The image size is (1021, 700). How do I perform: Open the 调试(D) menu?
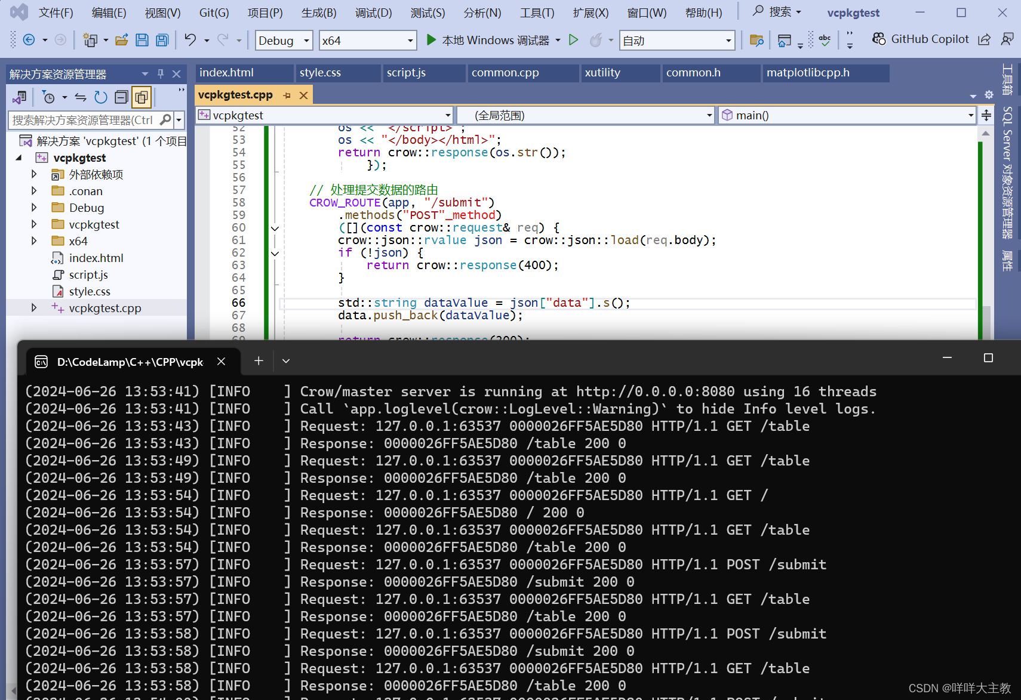(373, 12)
